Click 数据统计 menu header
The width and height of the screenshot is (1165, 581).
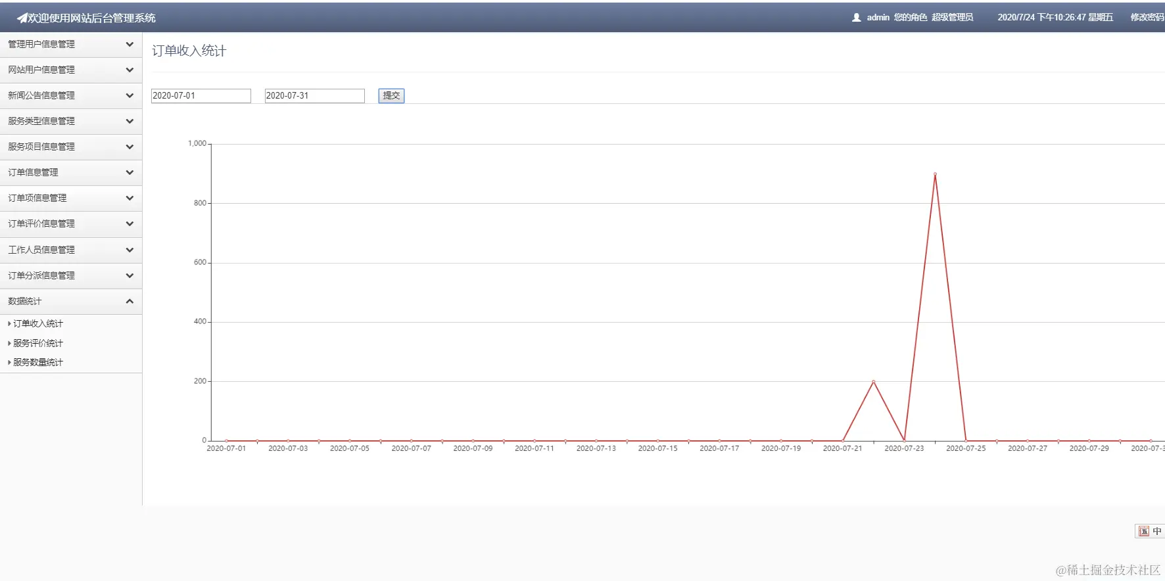(x=71, y=301)
